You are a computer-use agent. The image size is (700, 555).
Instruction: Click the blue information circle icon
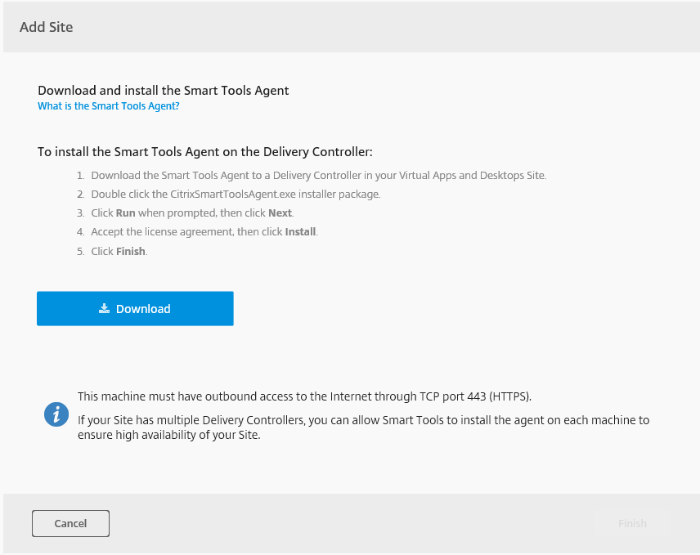point(56,414)
